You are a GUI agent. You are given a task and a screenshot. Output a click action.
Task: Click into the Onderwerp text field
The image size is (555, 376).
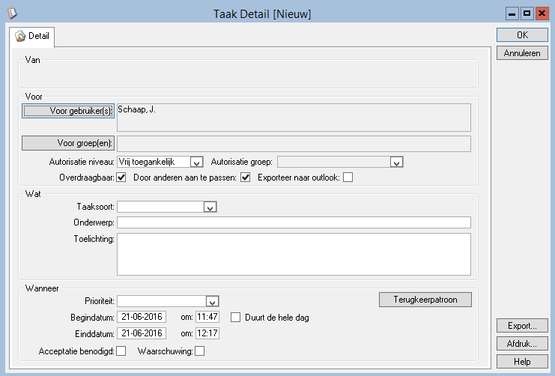[x=294, y=222]
